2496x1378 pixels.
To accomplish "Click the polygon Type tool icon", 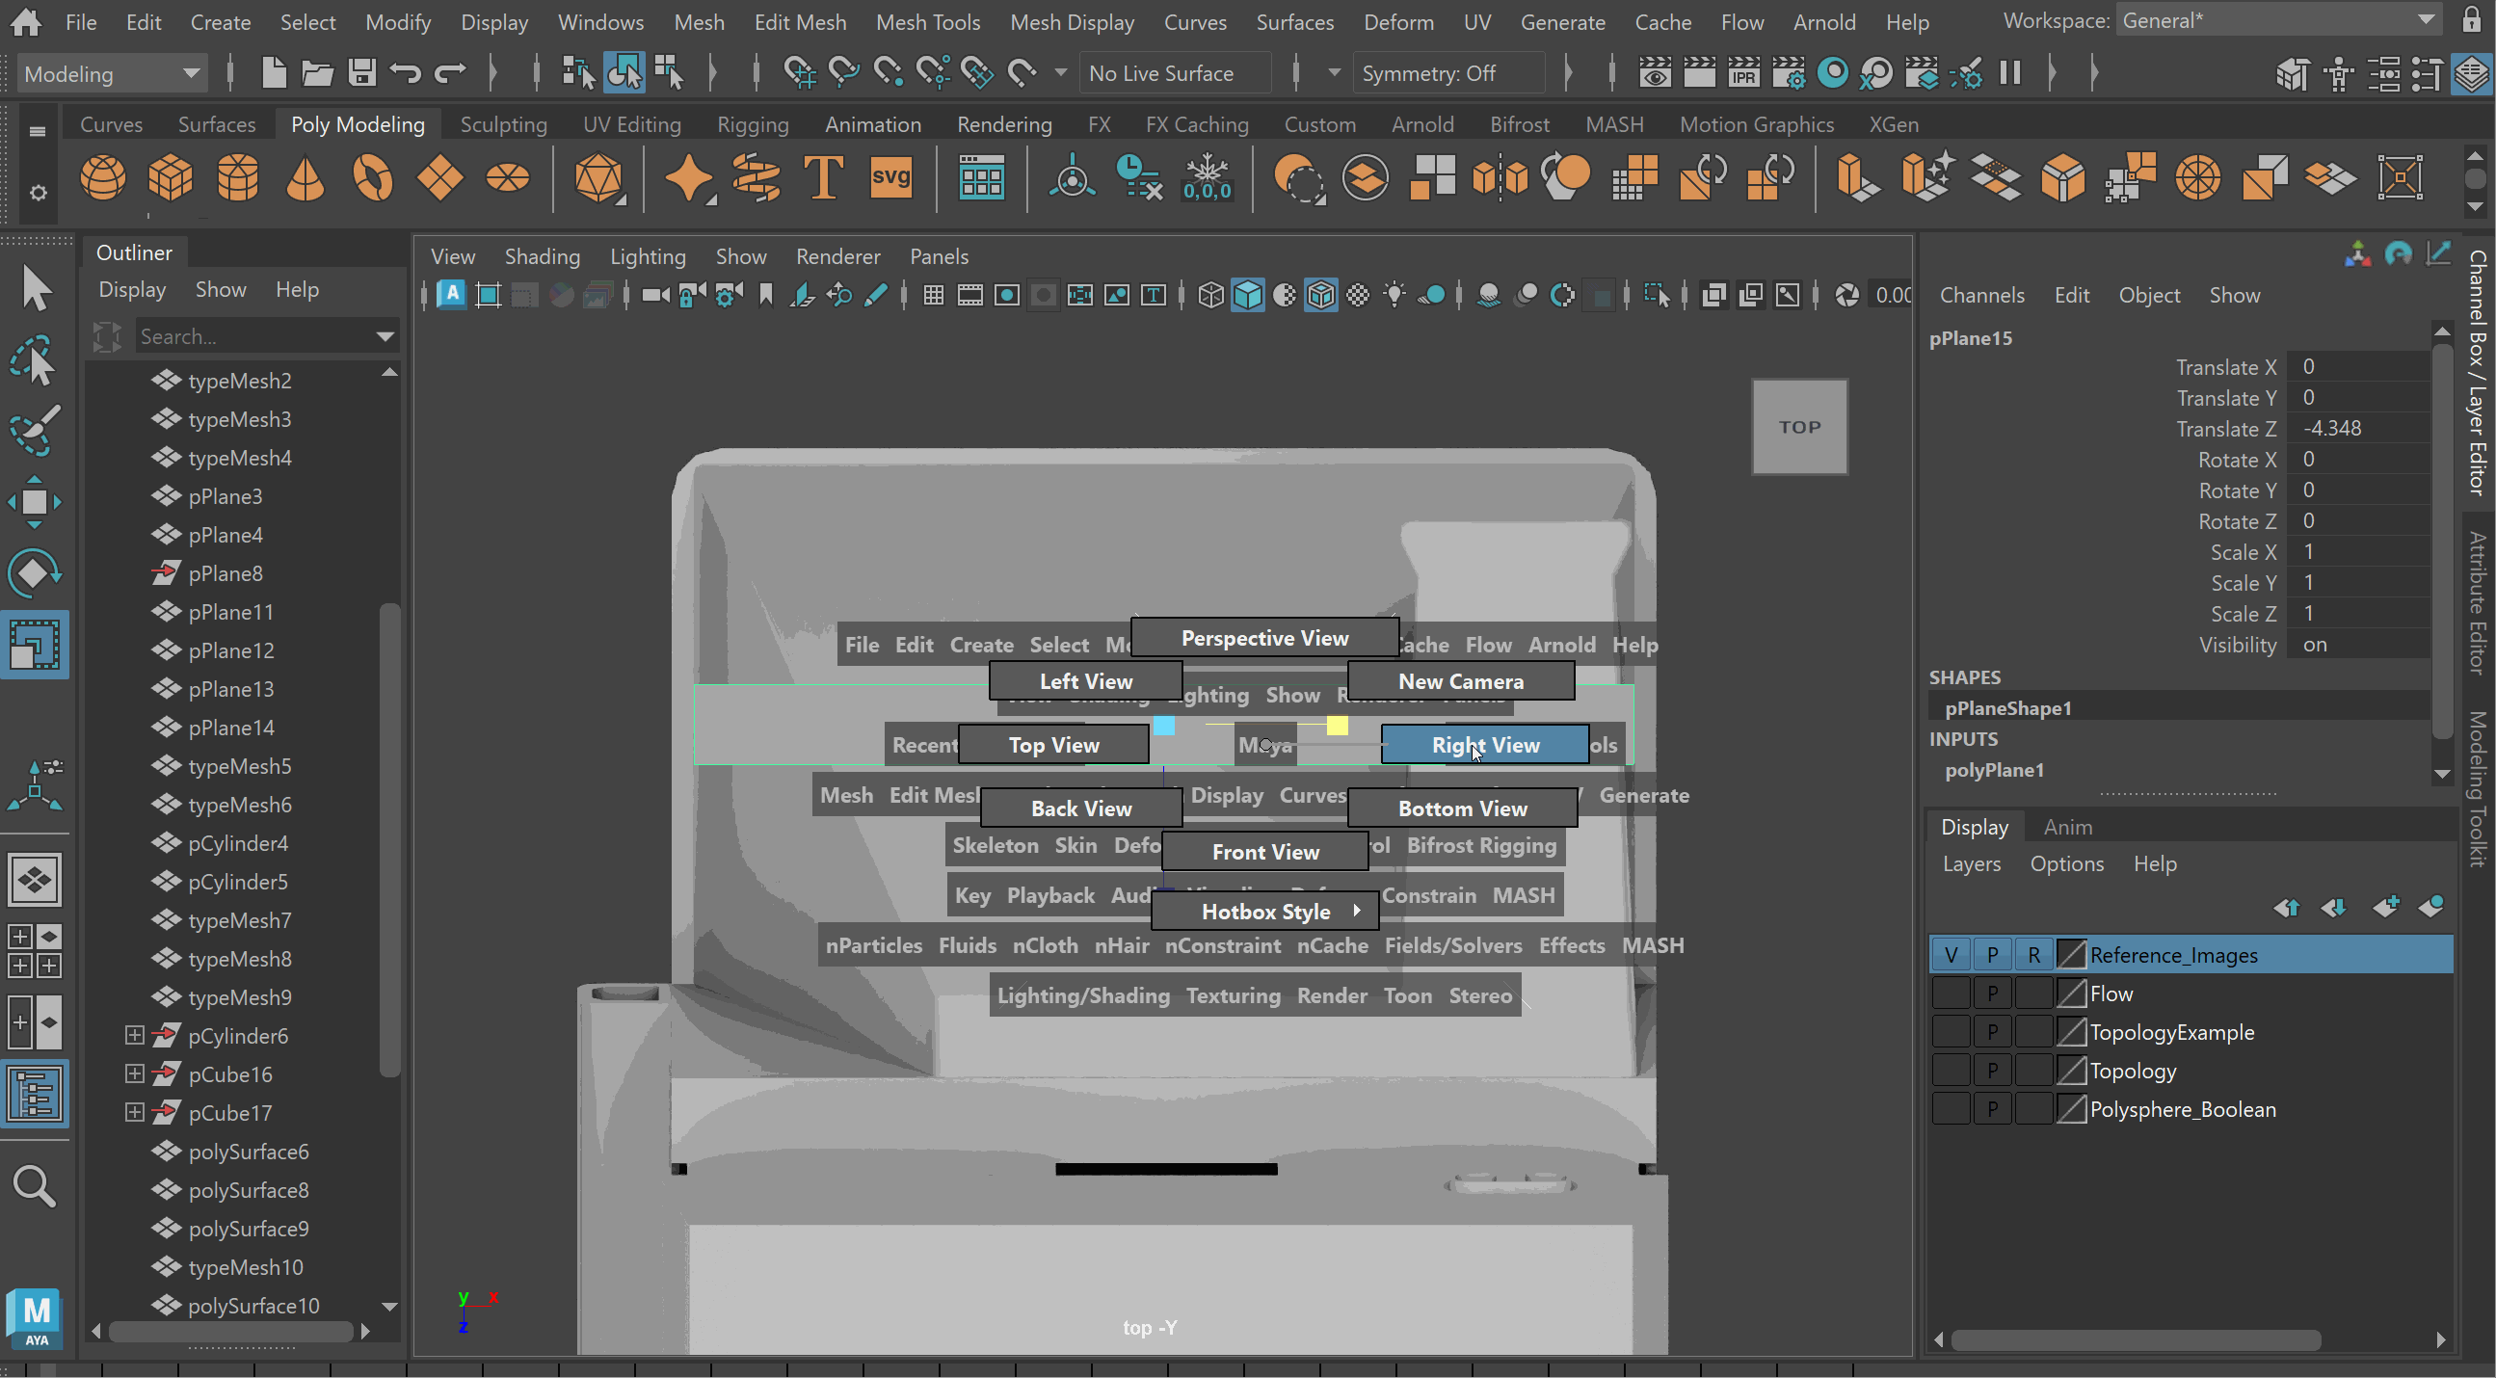I will (x=823, y=178).
